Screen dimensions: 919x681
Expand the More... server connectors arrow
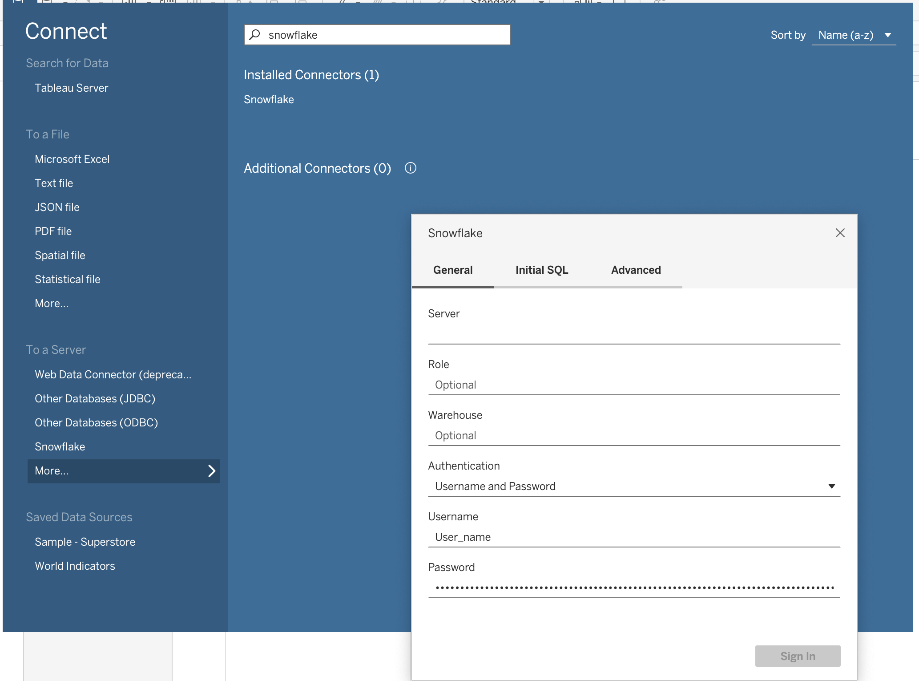(x=212, y=471)
